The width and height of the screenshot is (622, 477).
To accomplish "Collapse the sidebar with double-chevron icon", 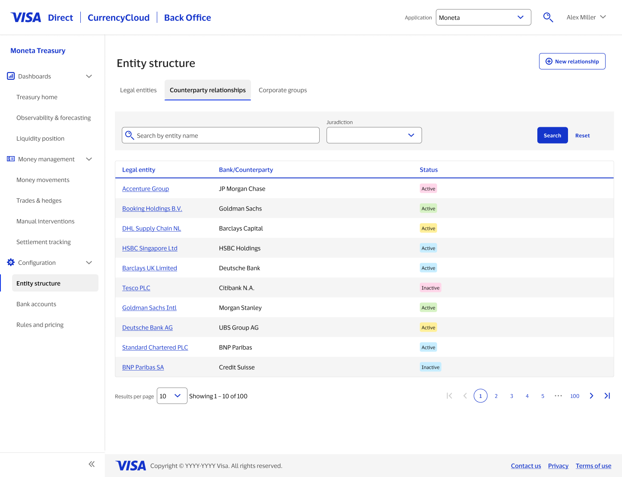I will click(x=92, y=464).
